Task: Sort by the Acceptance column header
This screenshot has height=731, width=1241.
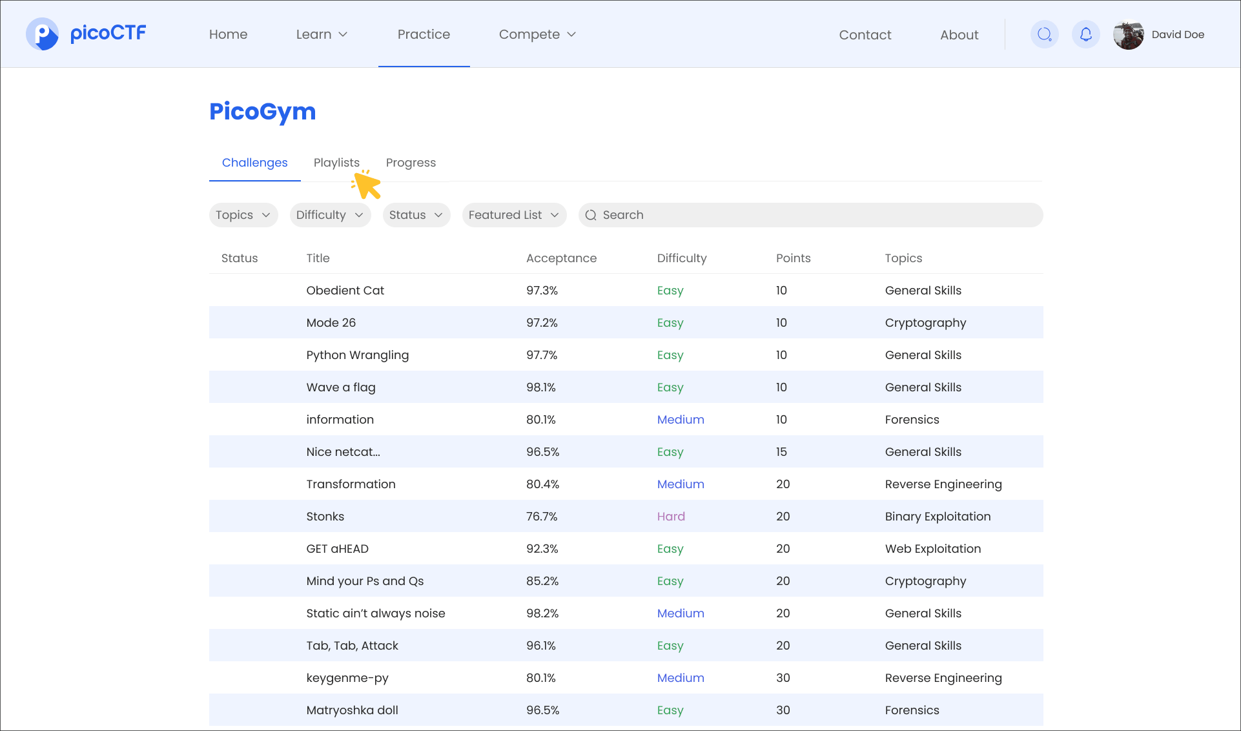Action: pyautogui.click(x=561, y=258)
